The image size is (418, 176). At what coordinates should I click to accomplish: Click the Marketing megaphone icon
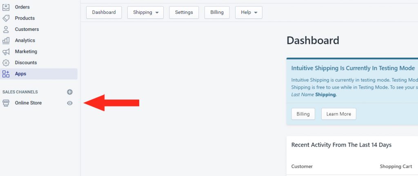coord(6,52)
